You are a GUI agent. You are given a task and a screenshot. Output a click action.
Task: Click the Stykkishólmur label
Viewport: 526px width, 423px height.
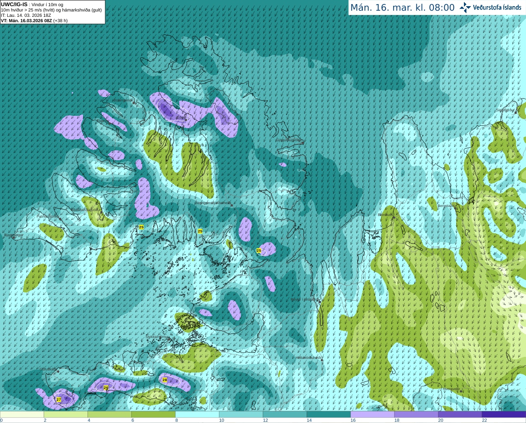[157, 337]
